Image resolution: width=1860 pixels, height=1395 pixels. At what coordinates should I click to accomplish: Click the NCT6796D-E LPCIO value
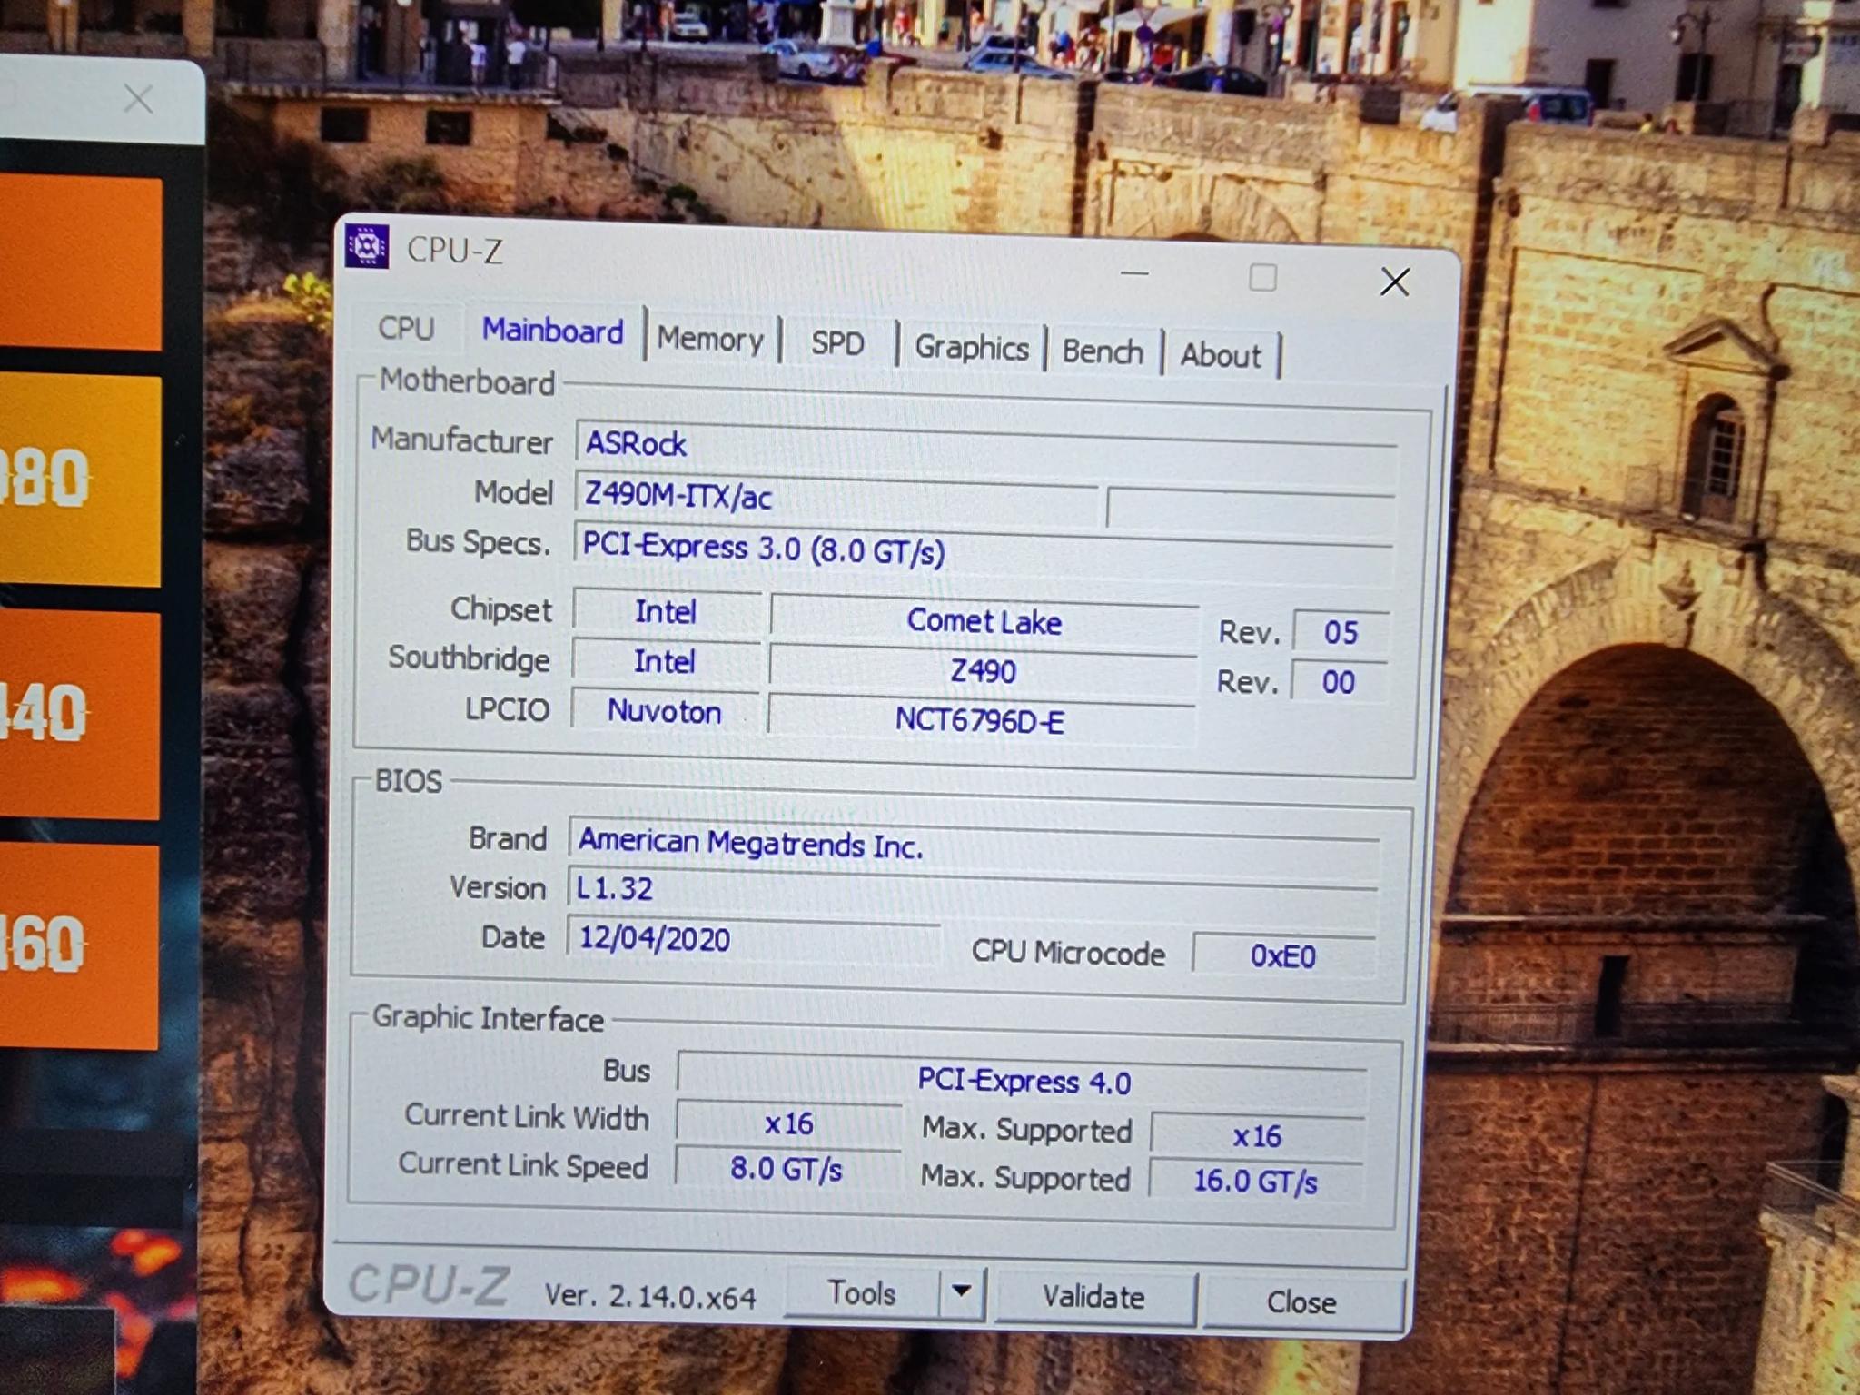[x=981, y=720]
